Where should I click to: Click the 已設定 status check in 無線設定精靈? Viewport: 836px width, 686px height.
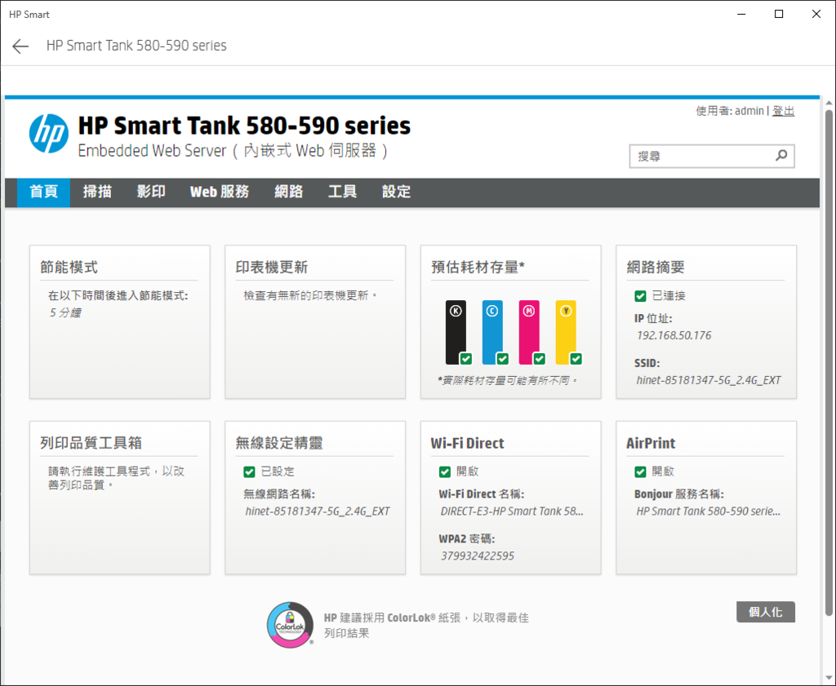[249, 472]
